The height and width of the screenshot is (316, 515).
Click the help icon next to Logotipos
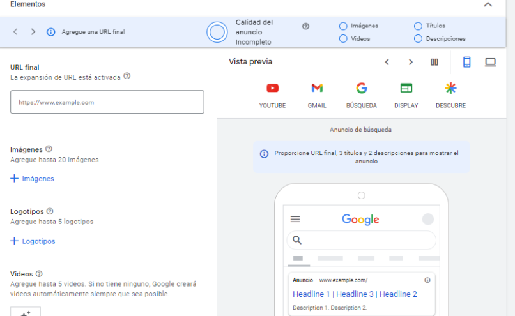click(x=50, y=211)
